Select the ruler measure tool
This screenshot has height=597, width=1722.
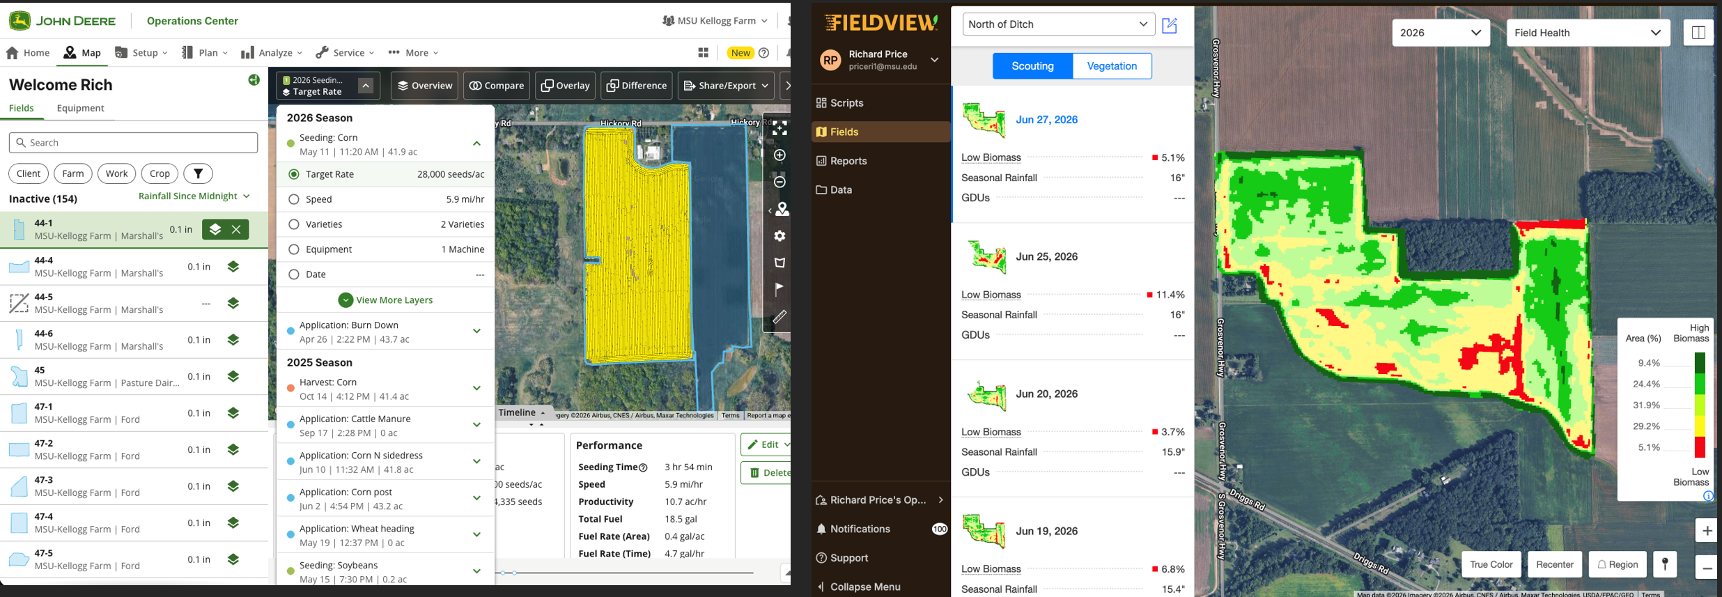[779, 317]
